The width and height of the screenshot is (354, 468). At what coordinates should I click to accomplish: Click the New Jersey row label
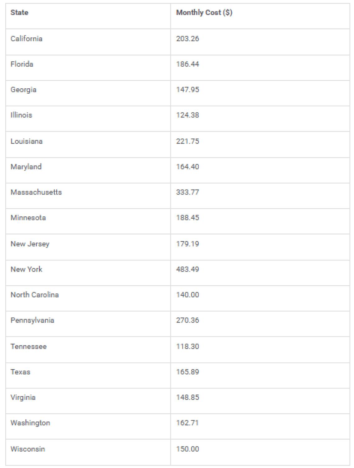(30, 244)
